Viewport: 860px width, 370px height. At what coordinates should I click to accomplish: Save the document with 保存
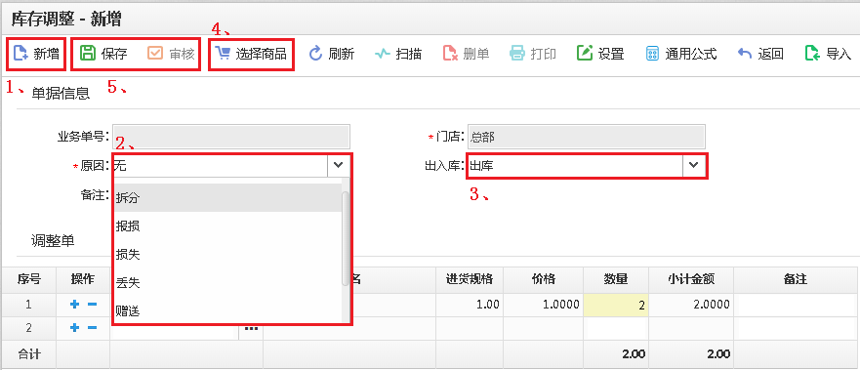click(103, 54)
